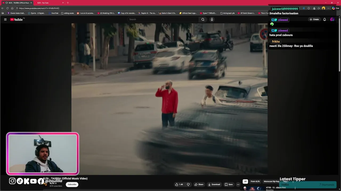Open the YouTube account avatar menu
The height and width of the screenshot is (191, 341).
click(x=332, y=19)
